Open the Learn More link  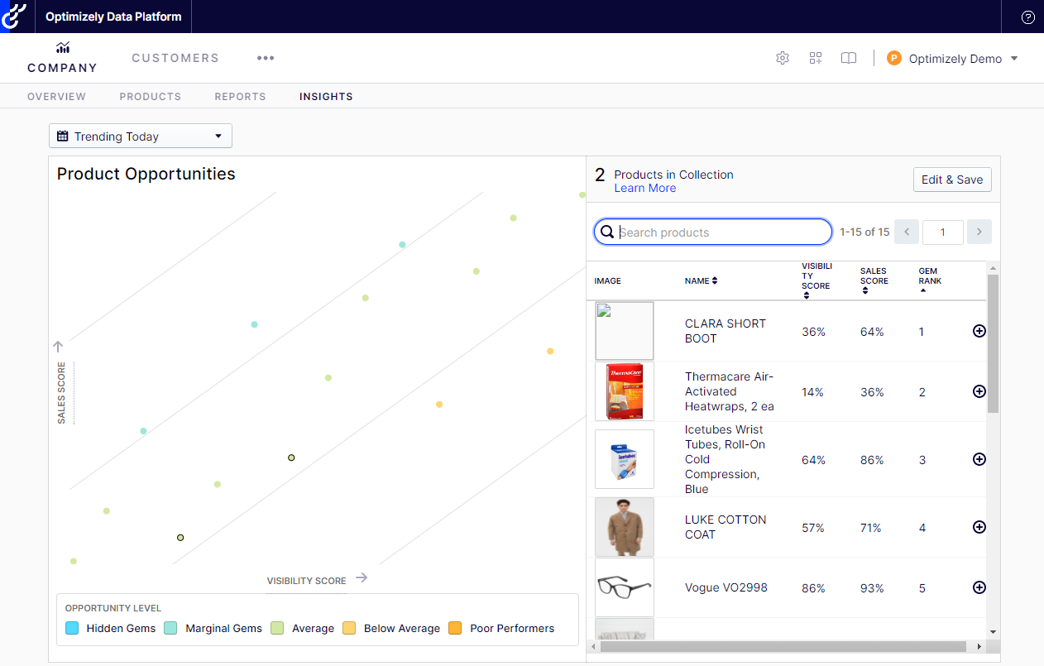pyautogui.click(x=645, y=188)
